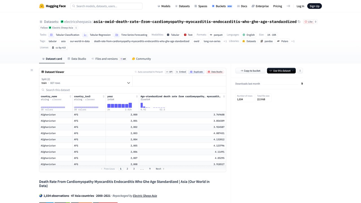Open the Embed option
361x203 pixels.
pos(180,72)
